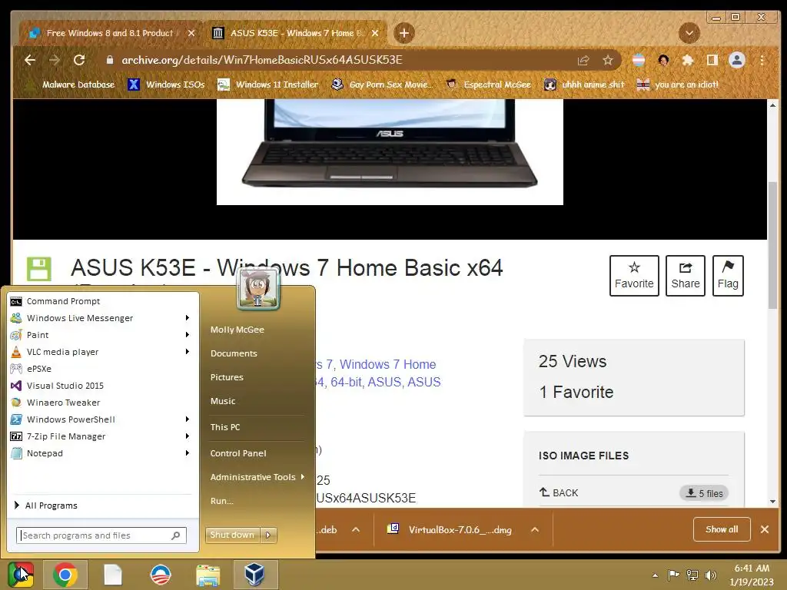Open the Chrome three-dot menu
The height and width of the screenshot is (590, 787).
coord(762,61)
